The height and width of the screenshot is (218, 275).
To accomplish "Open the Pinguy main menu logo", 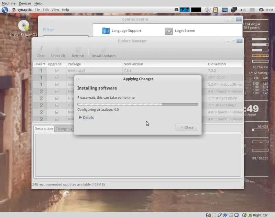I will [5, 10].
